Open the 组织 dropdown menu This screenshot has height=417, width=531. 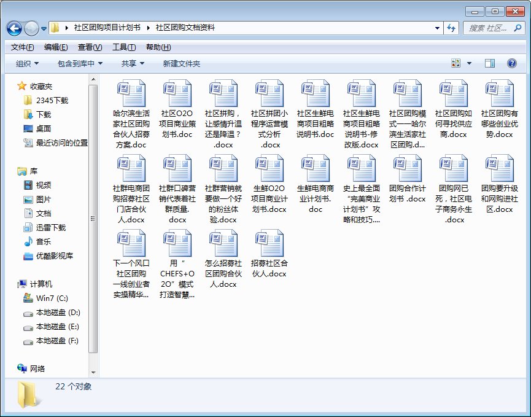tap(26, 63)
